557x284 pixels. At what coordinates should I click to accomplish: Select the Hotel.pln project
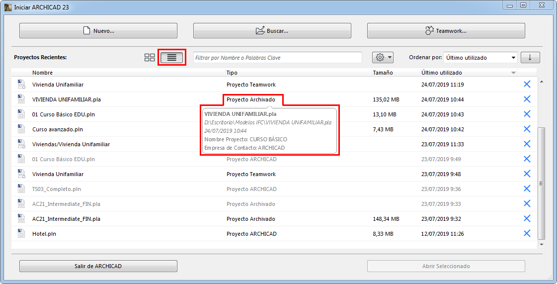(44, 234)
